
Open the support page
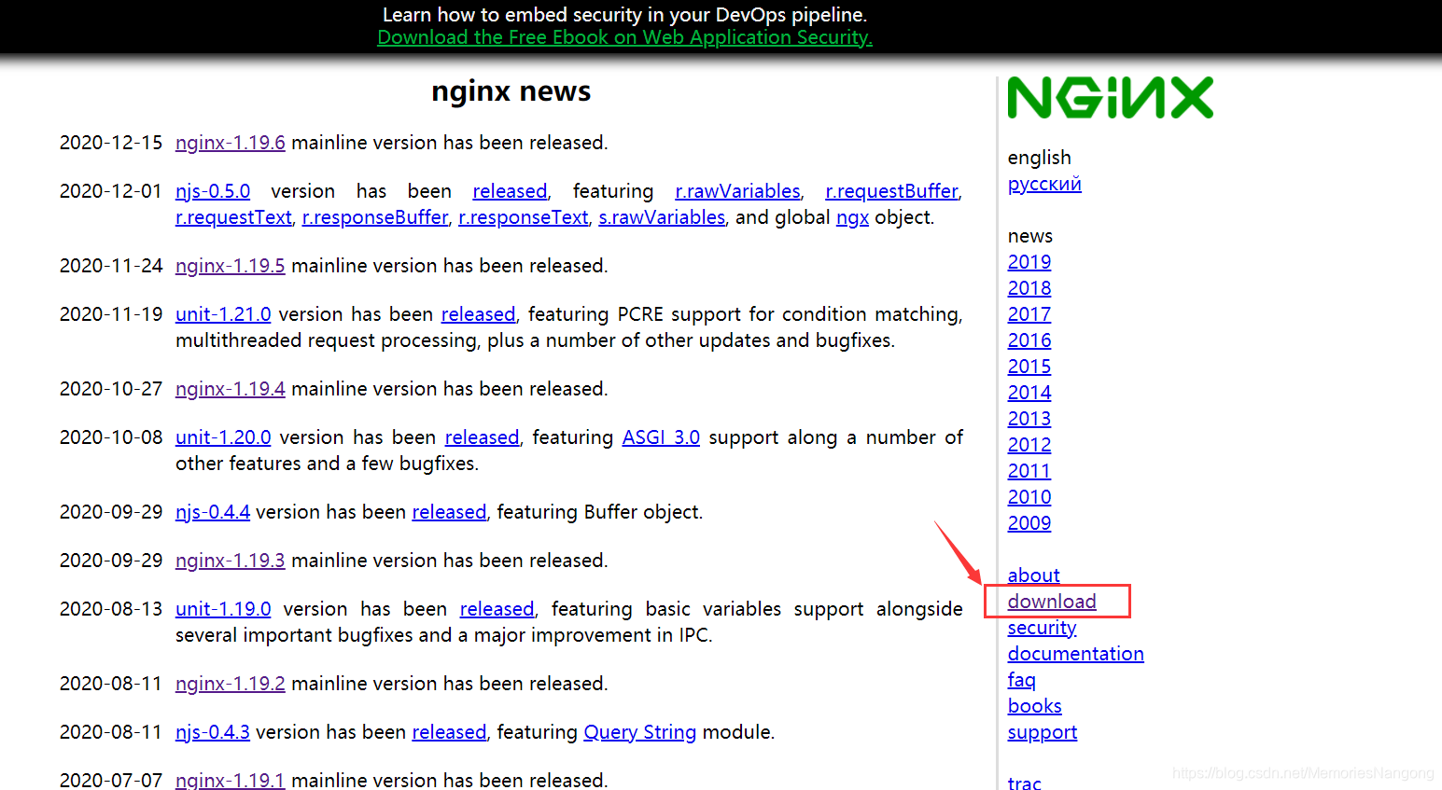1042,732
